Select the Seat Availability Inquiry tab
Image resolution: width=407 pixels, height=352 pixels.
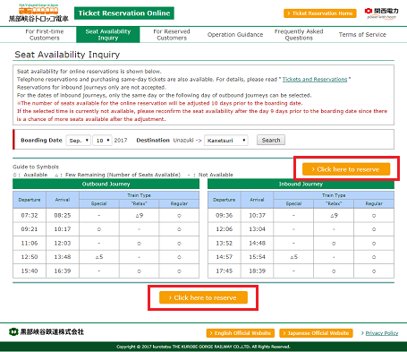[108, 35]
